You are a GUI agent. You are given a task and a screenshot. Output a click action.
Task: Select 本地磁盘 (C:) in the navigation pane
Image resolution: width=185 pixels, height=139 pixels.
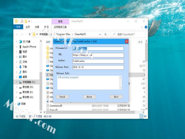click(x=29, y=82)
